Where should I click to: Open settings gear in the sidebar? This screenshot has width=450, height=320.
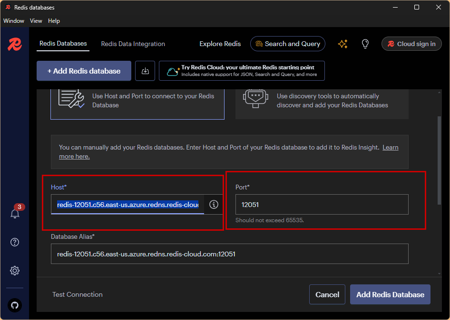click(15, 271)
